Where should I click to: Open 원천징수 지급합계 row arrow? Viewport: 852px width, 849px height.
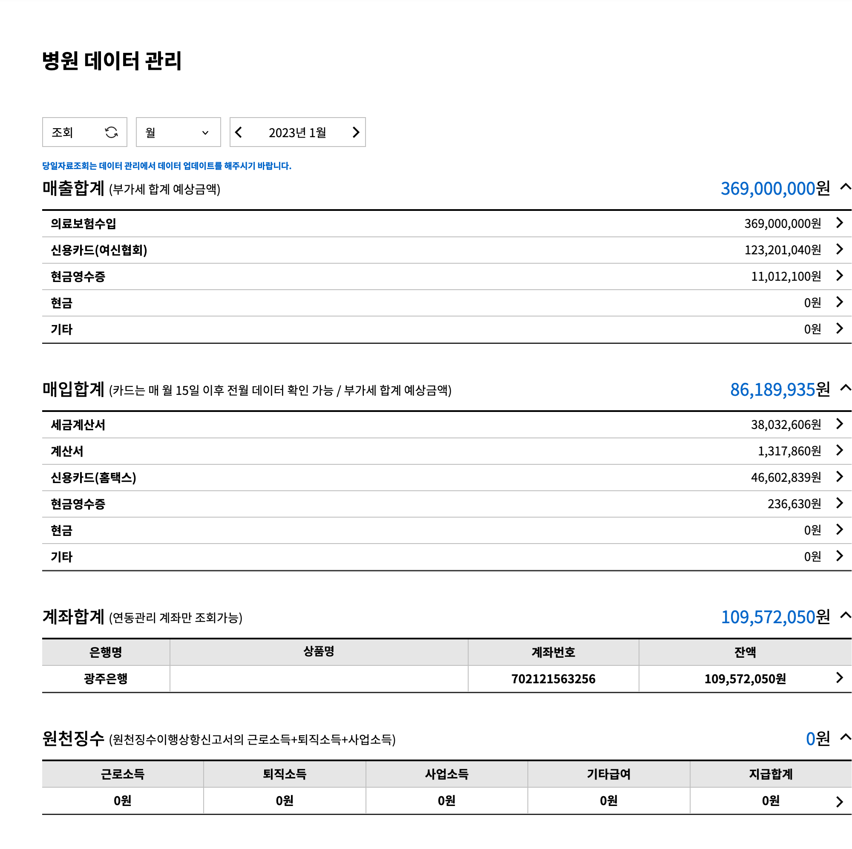[839, 801]
